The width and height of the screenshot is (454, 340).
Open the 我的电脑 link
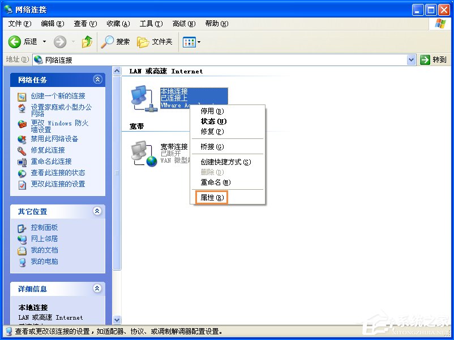pyautogui.click(x=44, y=261)
